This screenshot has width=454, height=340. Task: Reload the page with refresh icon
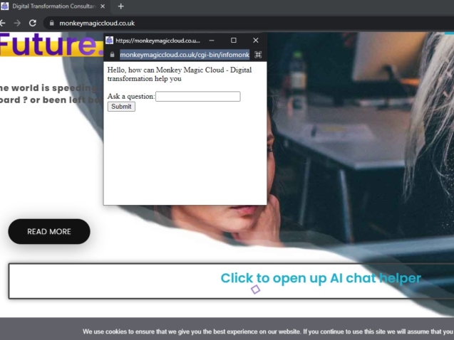33,23
